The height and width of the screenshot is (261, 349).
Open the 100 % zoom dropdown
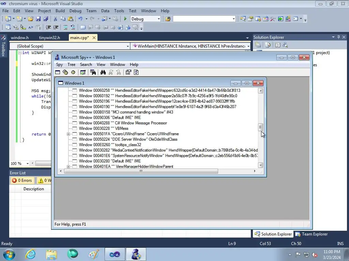coord(28,163)
